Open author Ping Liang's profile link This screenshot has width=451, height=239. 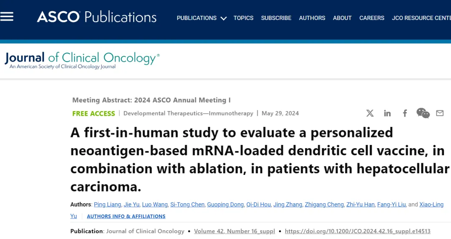coord(107,204)
